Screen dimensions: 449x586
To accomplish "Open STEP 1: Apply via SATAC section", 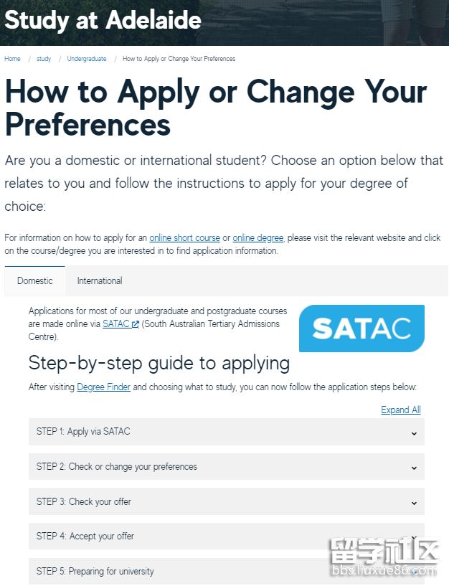I will (x=83, y=432).
